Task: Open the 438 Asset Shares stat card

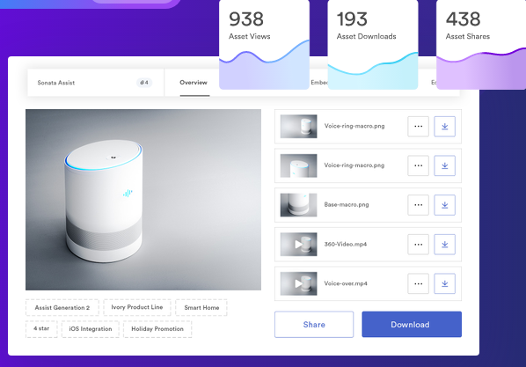Action: [481, 44]
